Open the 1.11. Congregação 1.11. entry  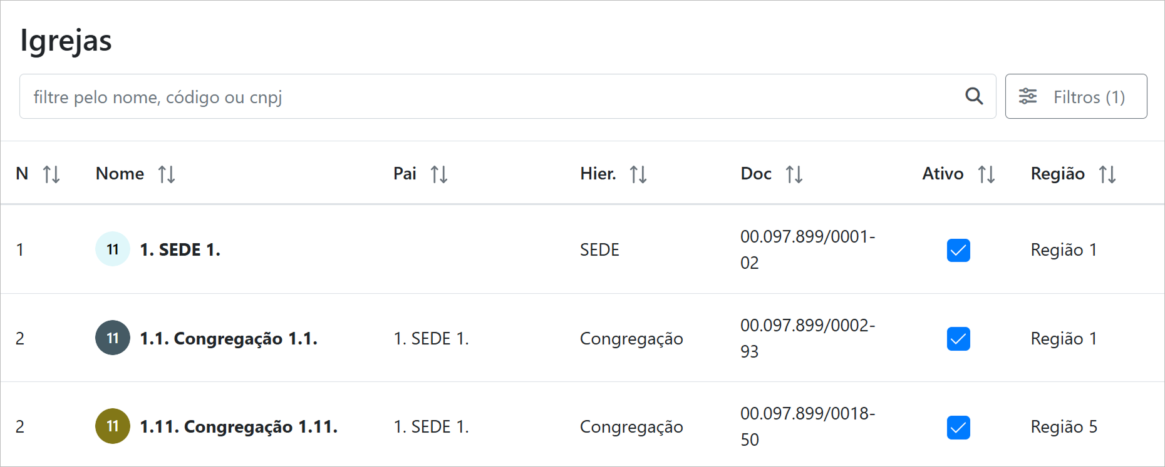coord(238,427)
